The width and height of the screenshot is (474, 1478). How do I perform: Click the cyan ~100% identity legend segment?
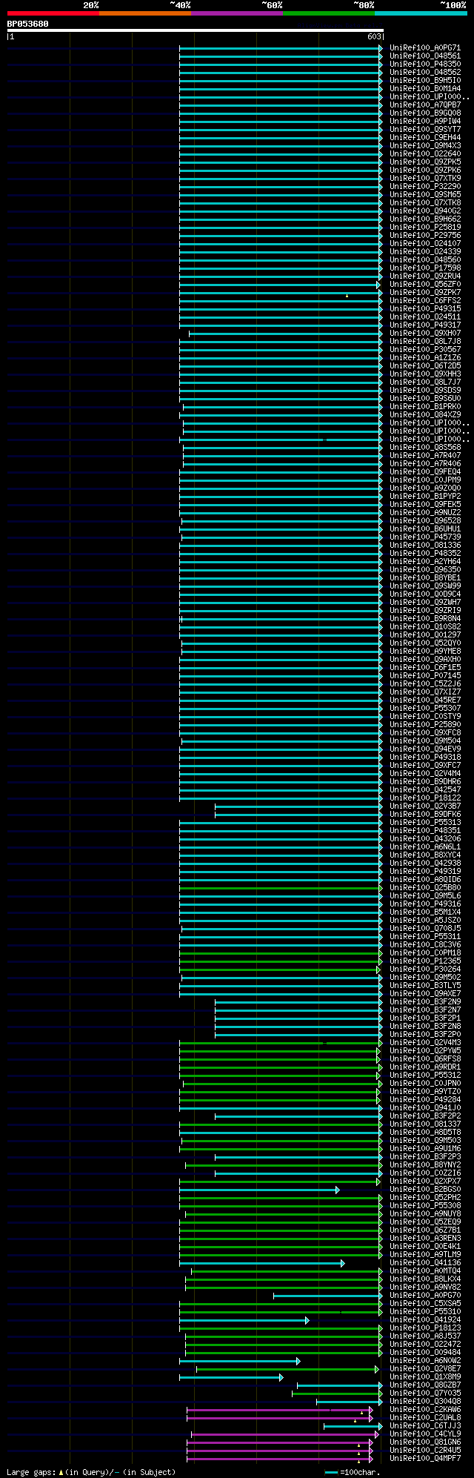click(421, 13)
